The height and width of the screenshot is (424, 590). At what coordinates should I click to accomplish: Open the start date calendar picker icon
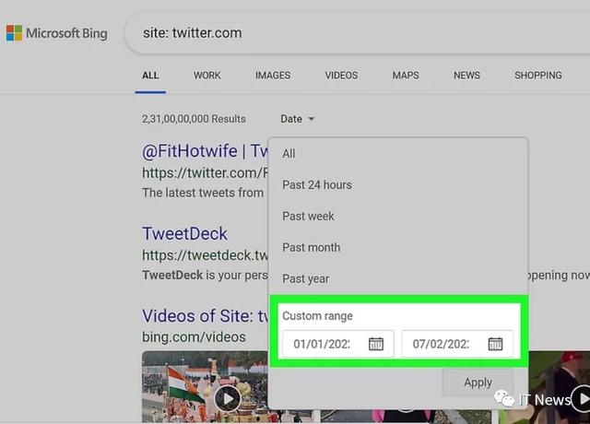tap(376, 344)
